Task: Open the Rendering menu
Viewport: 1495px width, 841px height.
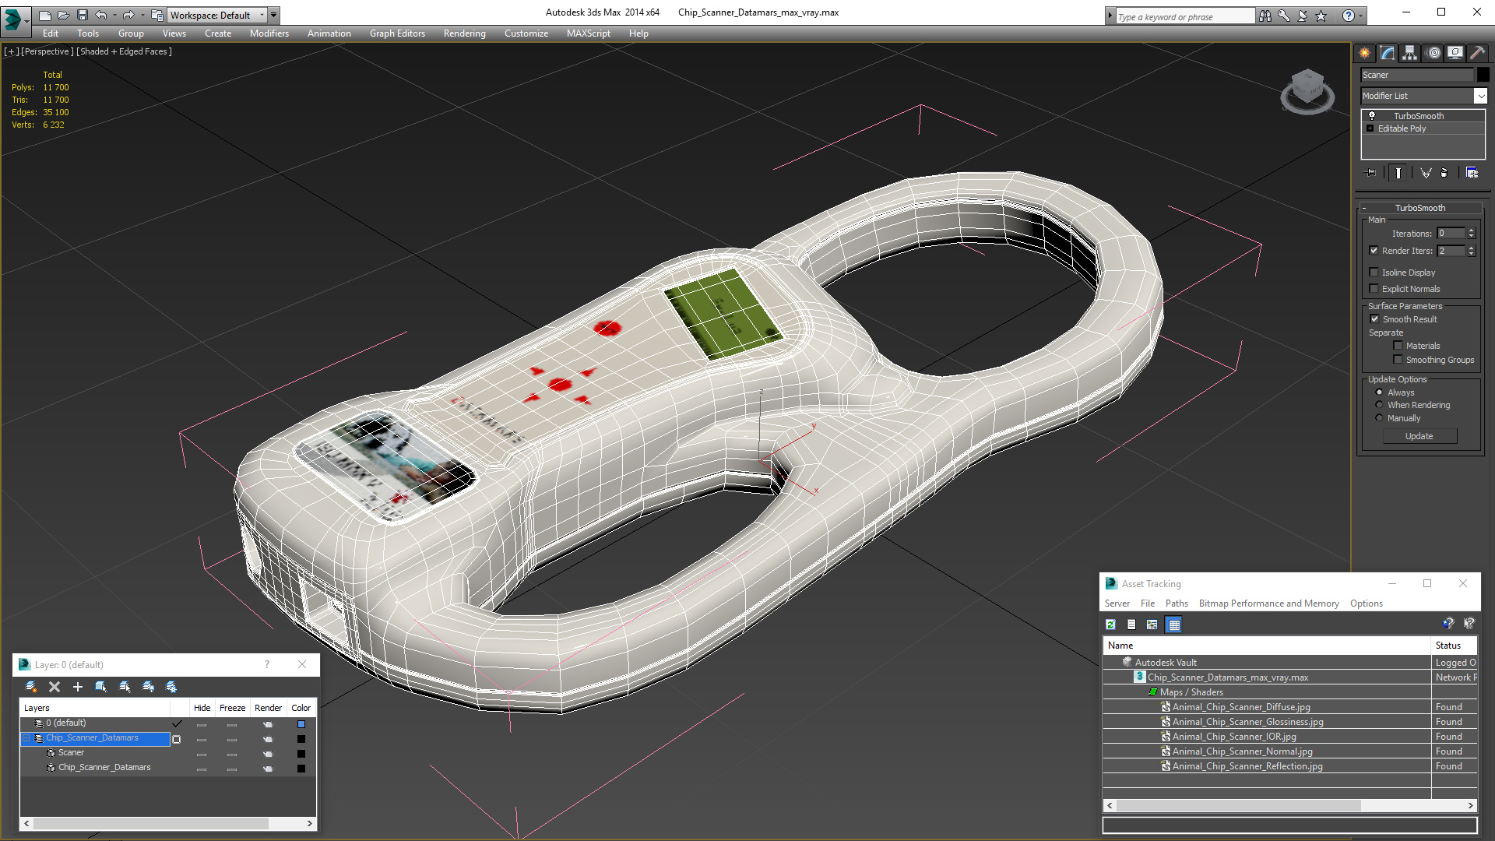Action: (x=464, y=33)
